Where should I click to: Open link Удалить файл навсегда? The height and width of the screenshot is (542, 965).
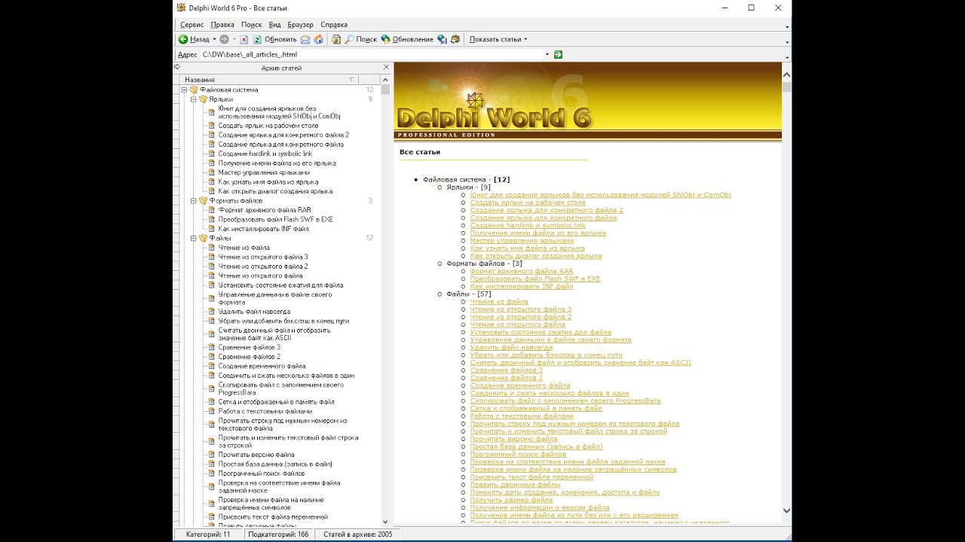tap(511, 348)
